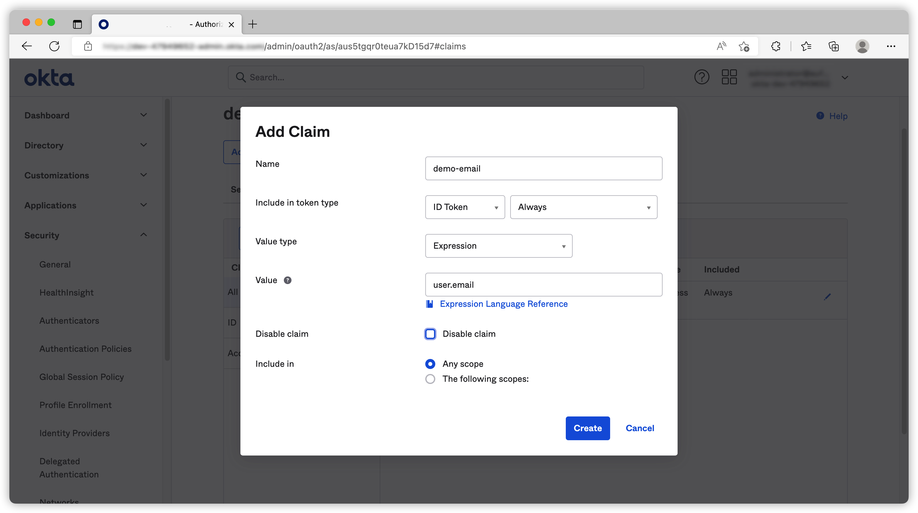Open the ID Token type dropdown

465,207
